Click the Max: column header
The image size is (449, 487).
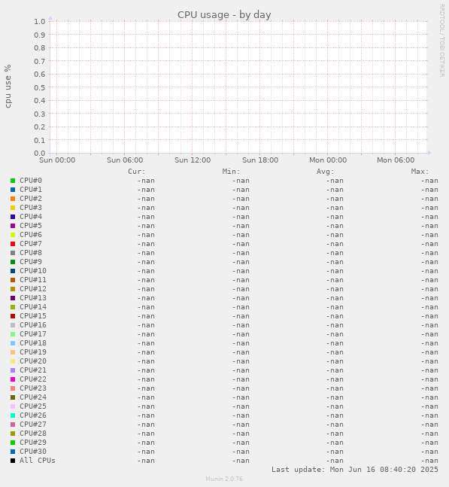click(x=420, y=172)
